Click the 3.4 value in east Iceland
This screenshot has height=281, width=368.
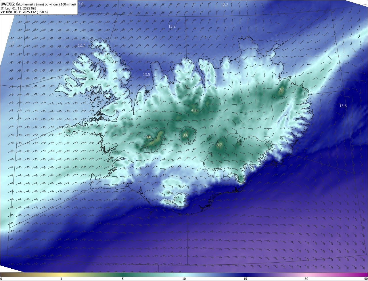coord(282,90)
